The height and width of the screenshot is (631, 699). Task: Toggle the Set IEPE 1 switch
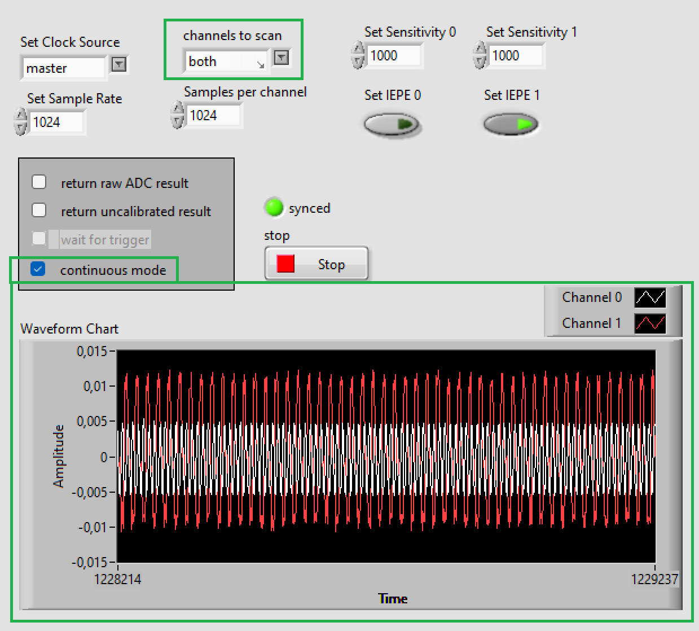tap(511, 124)
